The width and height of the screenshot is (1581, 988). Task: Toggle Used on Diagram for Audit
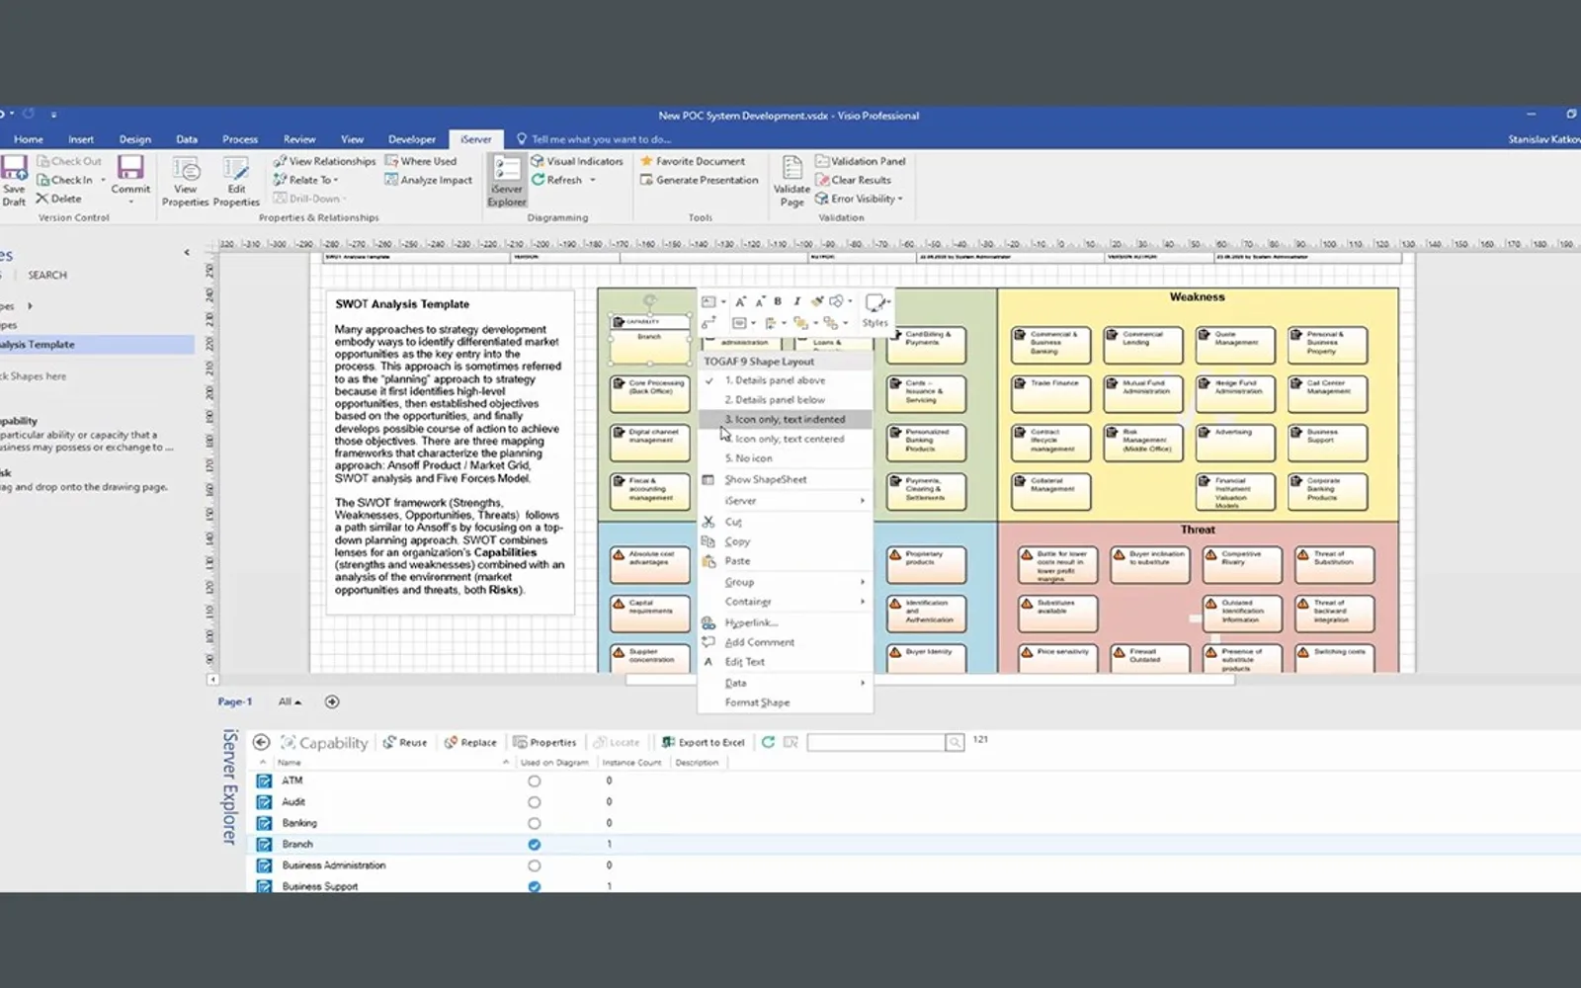(534, 802)
